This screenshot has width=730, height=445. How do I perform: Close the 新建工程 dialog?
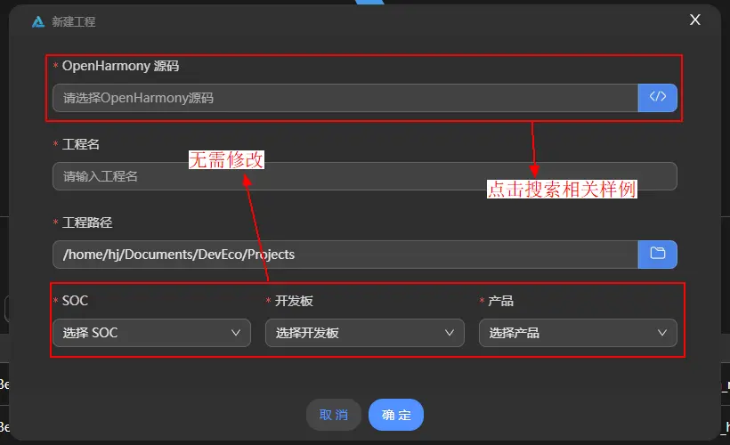tap(694, 20)
